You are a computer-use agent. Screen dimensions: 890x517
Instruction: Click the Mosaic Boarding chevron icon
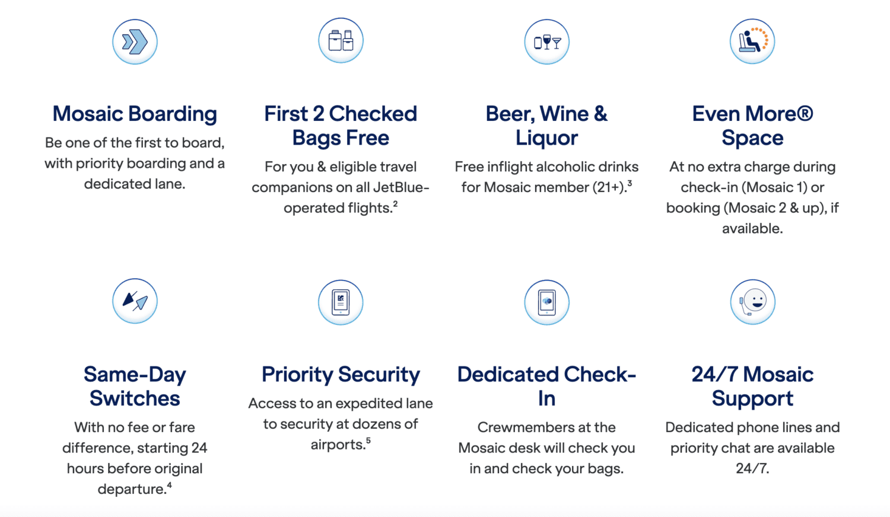pyautogui.click(x=135, y=42)
